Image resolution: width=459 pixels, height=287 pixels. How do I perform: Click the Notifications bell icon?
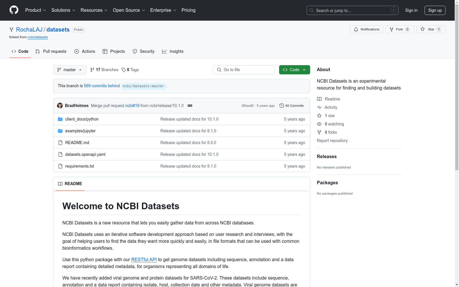tap(356, 29)
